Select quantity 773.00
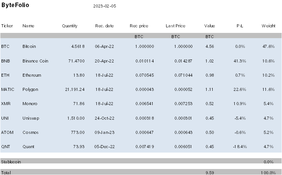 click(x=78, y=132)
